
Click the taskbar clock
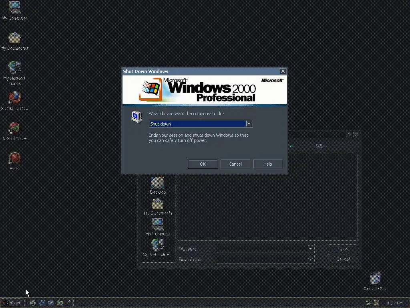coord(394,303)
